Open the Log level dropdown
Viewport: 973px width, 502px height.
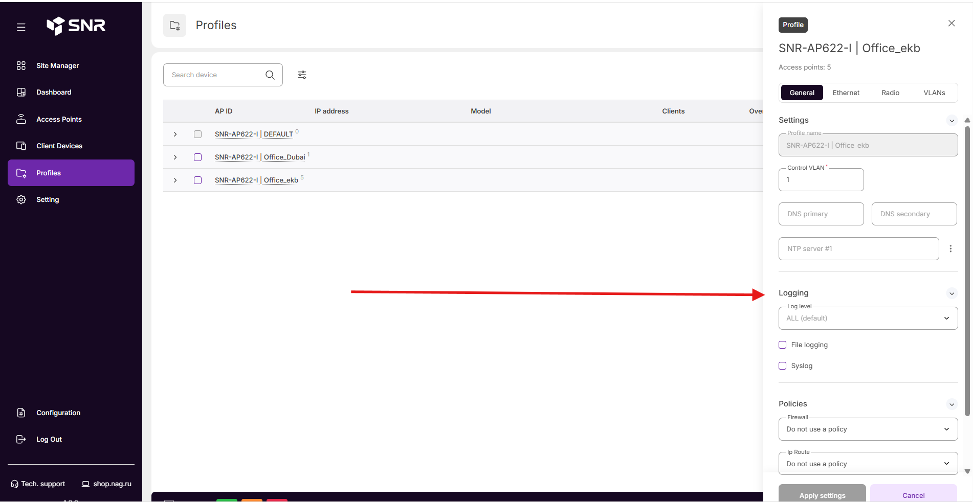(868, 318)
